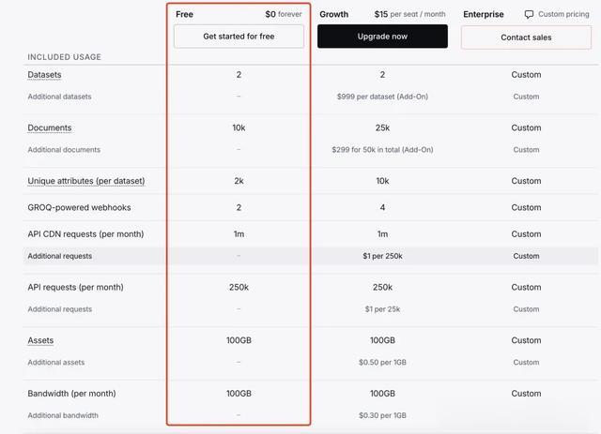Click Unique attributes (per dataset) label
601x434 pixels.
click(x=86, y=181)
